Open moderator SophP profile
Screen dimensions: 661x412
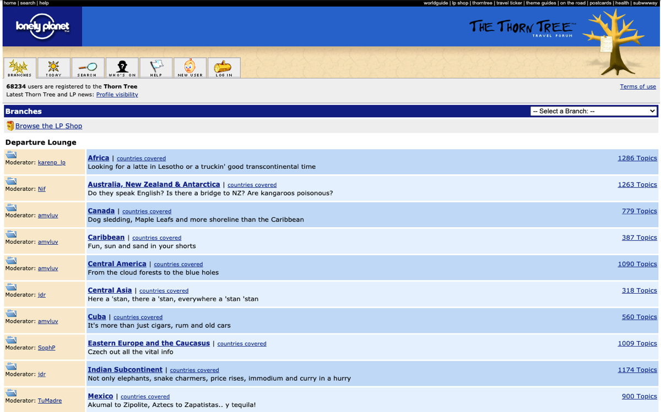tap(47, 348)
